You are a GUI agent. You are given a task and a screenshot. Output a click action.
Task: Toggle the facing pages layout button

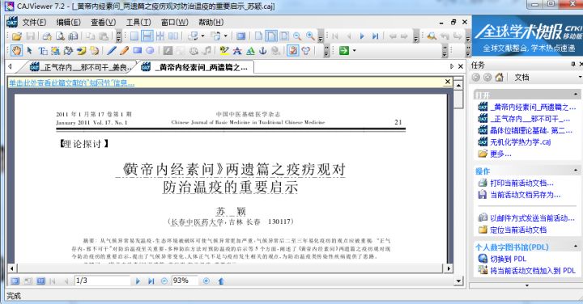(173, 36)
